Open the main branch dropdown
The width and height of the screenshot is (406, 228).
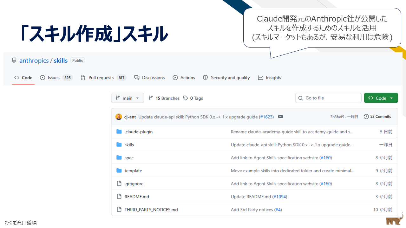pyautogui.click(x=128, y=98)
